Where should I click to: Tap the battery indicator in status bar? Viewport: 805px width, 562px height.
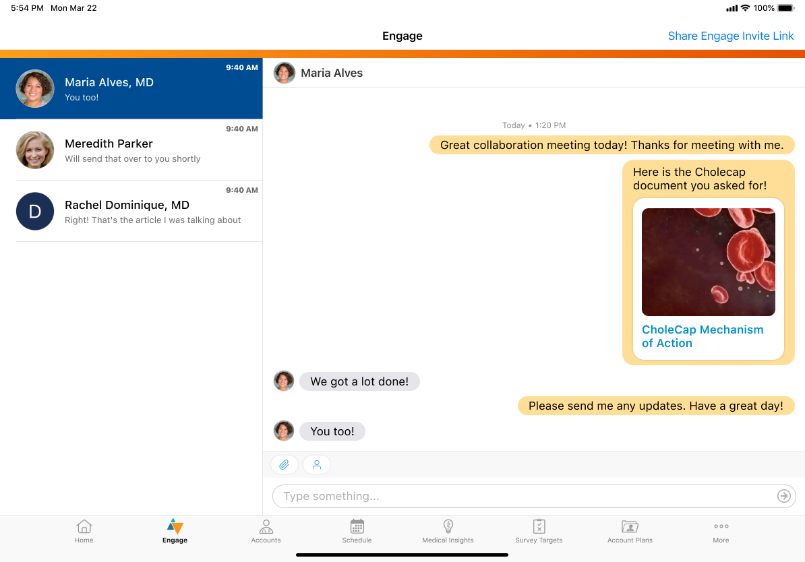point(785,8)
